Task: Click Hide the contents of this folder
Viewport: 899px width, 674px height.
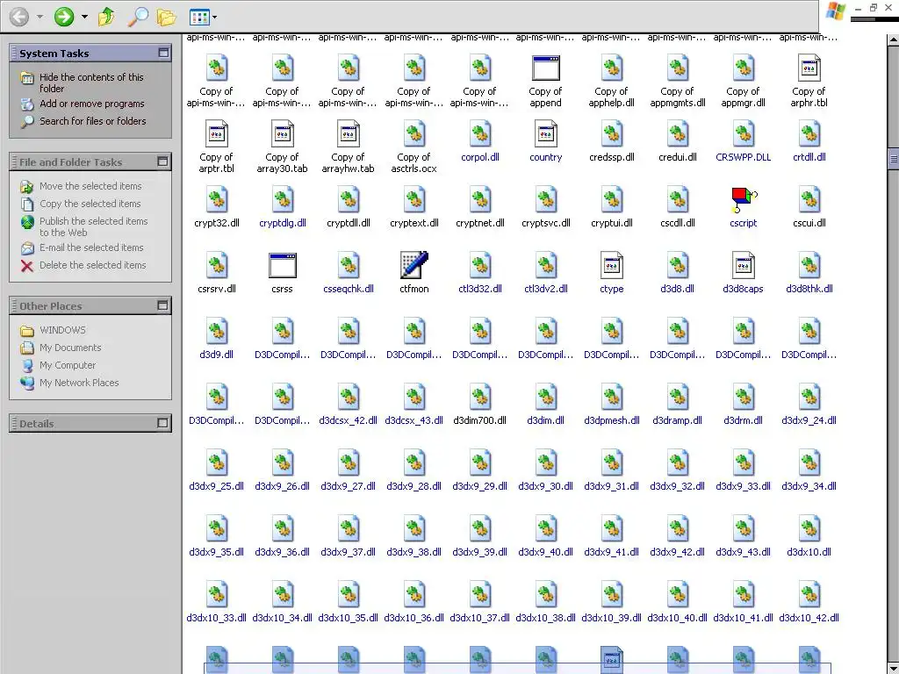Action: pos(91,82)
